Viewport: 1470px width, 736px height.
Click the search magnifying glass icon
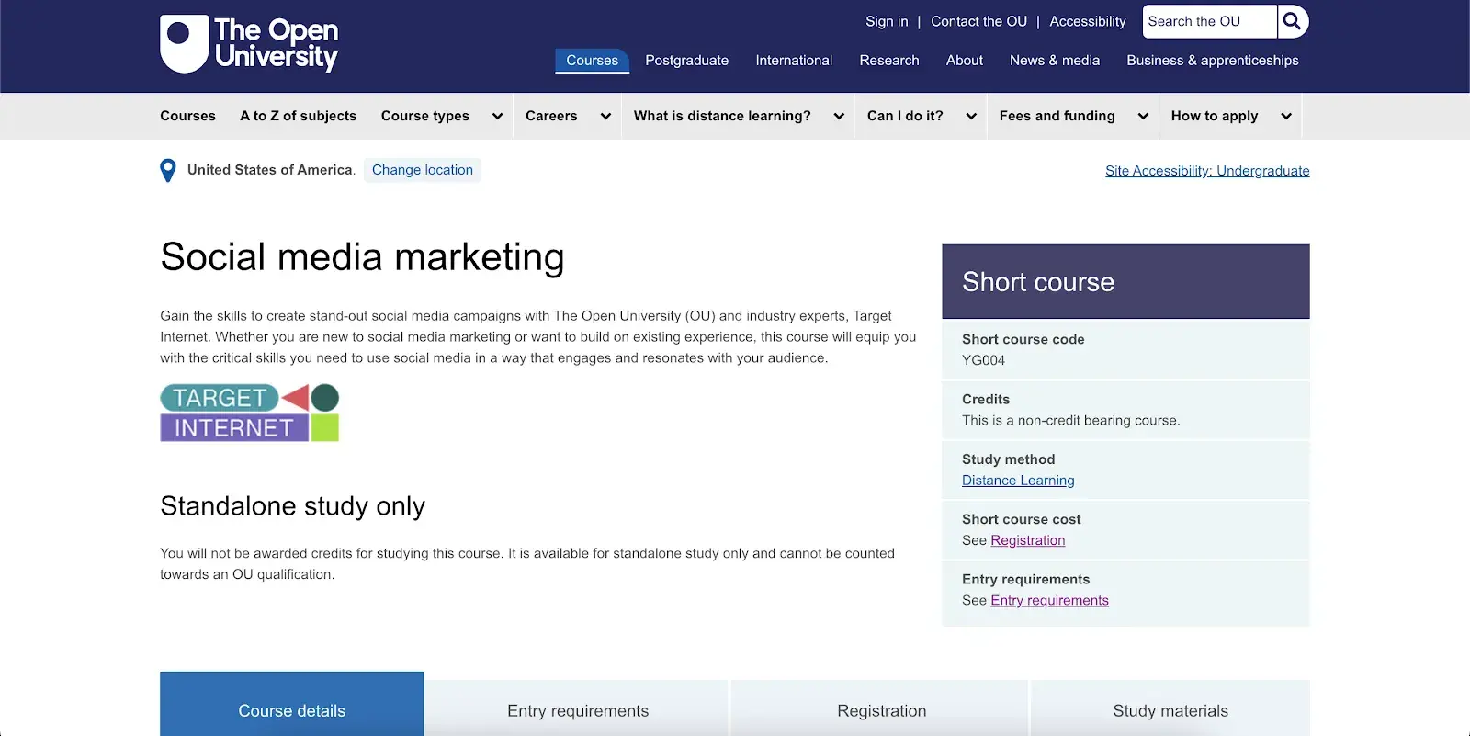(1292, 21)
